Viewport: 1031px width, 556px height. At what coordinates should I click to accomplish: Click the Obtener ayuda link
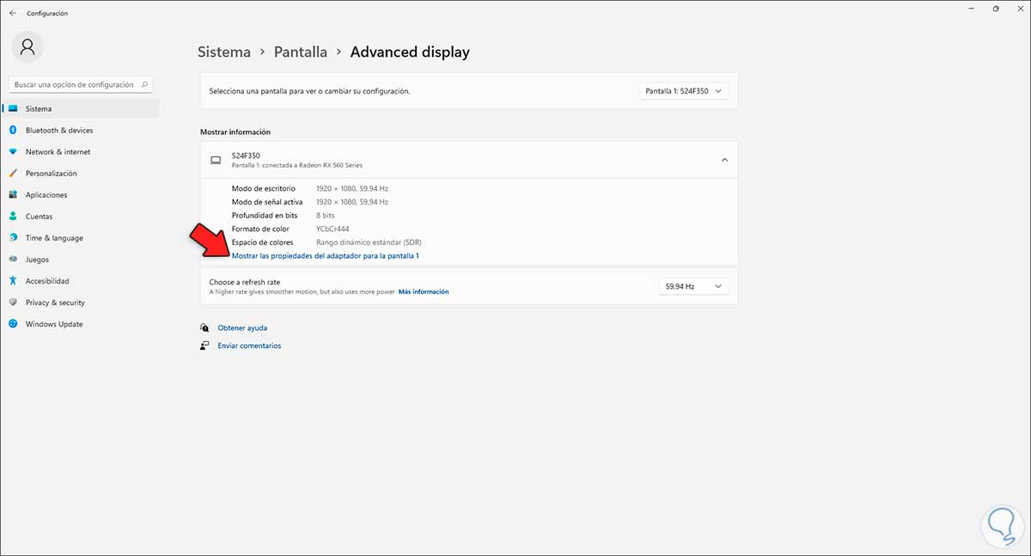click(242, 328)
